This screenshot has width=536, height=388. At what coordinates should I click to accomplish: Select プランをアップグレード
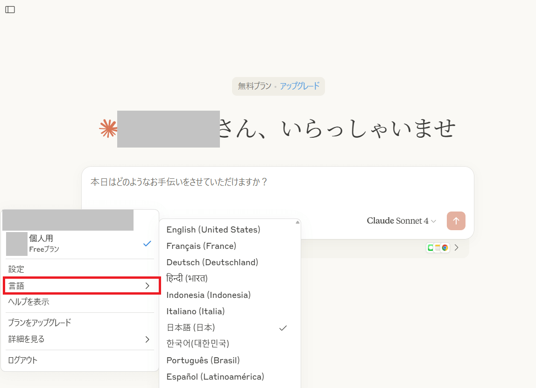coord(80,322)
